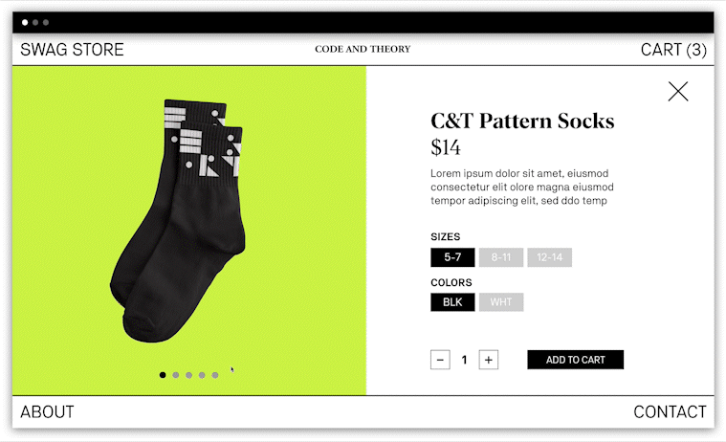Open the CONTACT footer link

(x=670, y=412)
